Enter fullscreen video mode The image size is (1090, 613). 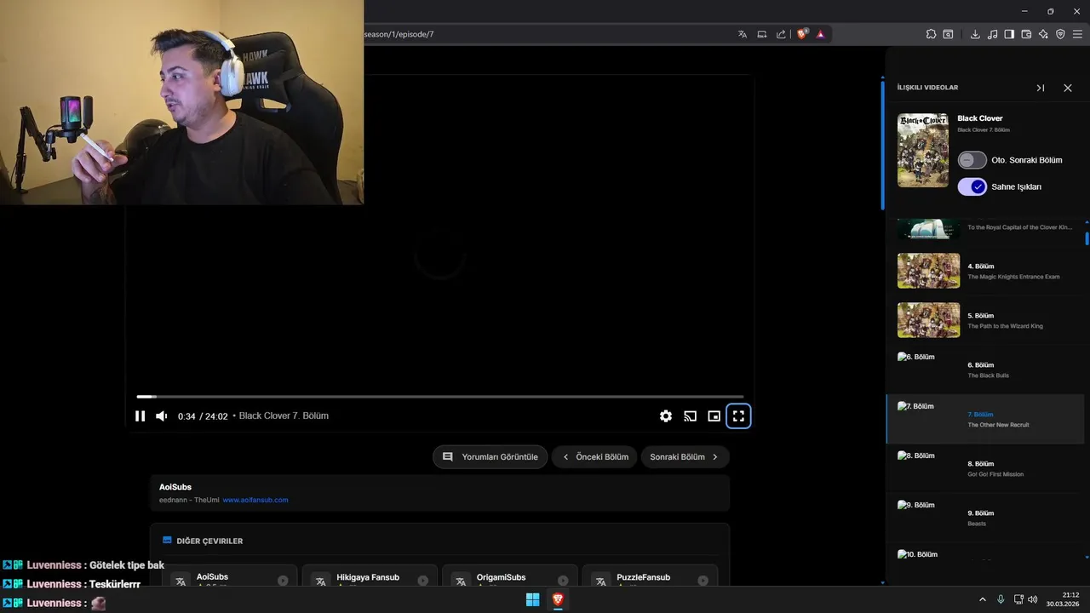coord(738,416)
